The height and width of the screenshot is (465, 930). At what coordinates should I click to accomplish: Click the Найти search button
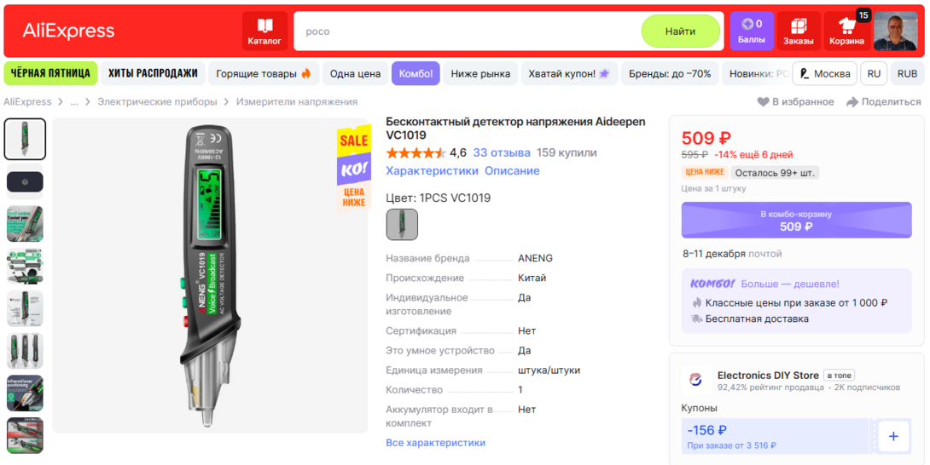click(680, 32)
